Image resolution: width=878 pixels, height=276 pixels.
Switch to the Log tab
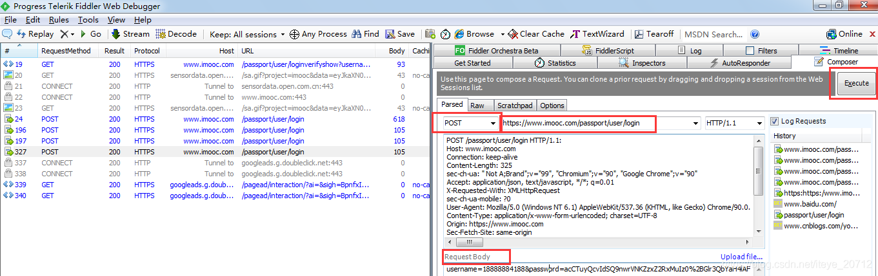(690, 50)
